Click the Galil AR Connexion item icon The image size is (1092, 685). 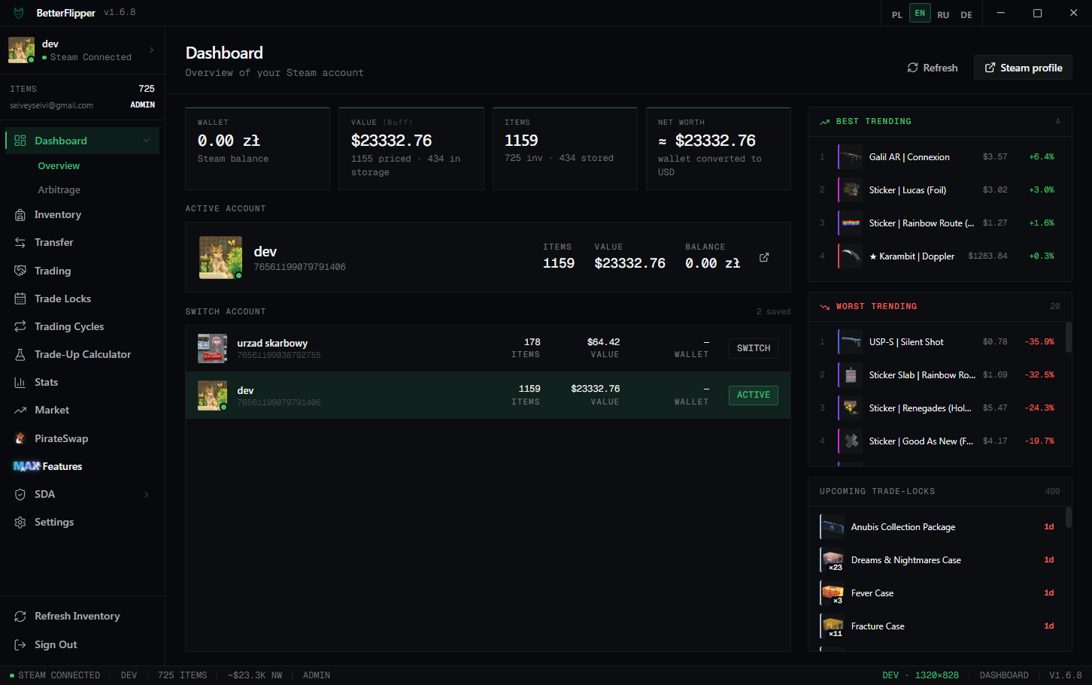[x=851, y=157]
